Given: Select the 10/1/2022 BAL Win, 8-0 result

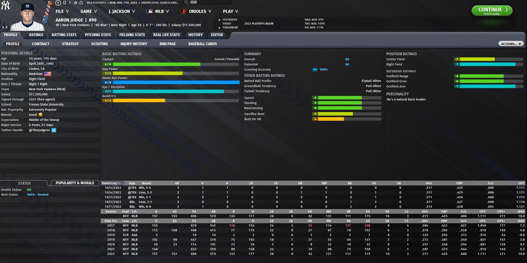Looking at the screenshot, I should 145,207.
